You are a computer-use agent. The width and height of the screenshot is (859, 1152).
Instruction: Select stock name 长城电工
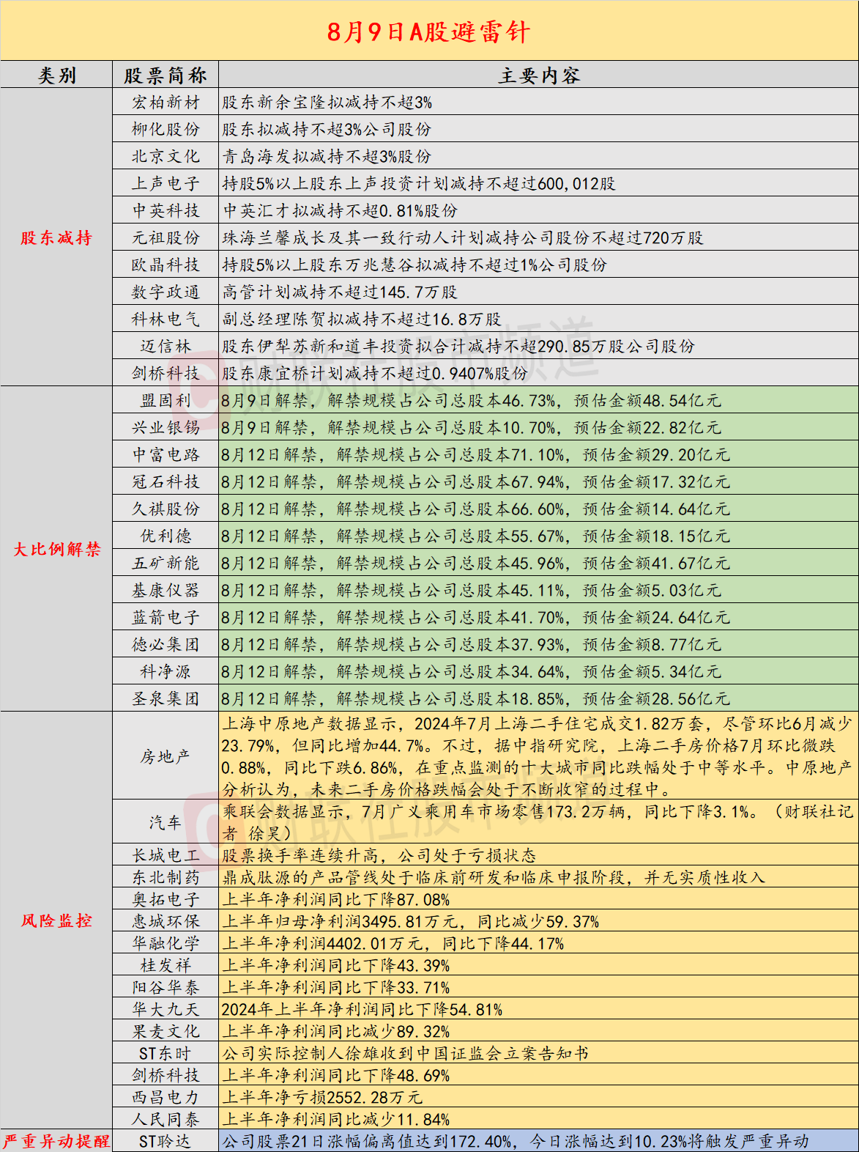(x=166, y=855)
